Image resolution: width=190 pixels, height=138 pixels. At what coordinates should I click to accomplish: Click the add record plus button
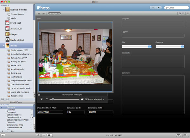tap(38, 135)
